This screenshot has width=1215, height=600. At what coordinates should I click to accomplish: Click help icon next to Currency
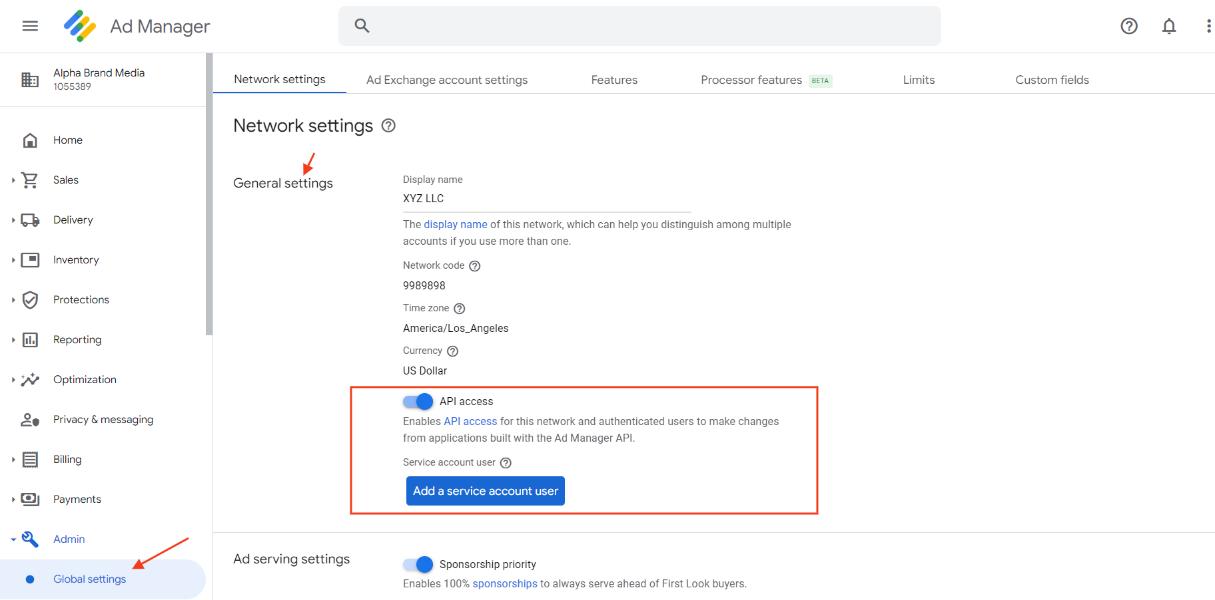(x=453, y=351)
